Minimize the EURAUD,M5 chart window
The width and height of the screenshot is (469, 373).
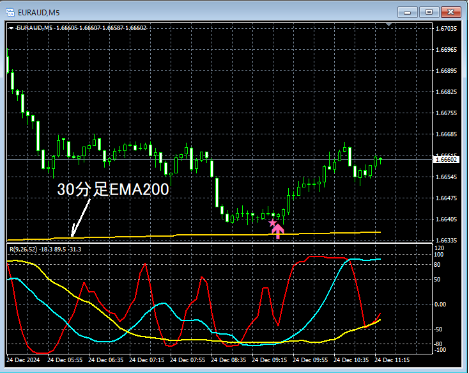pyautogui.click(x=407, y=12)
